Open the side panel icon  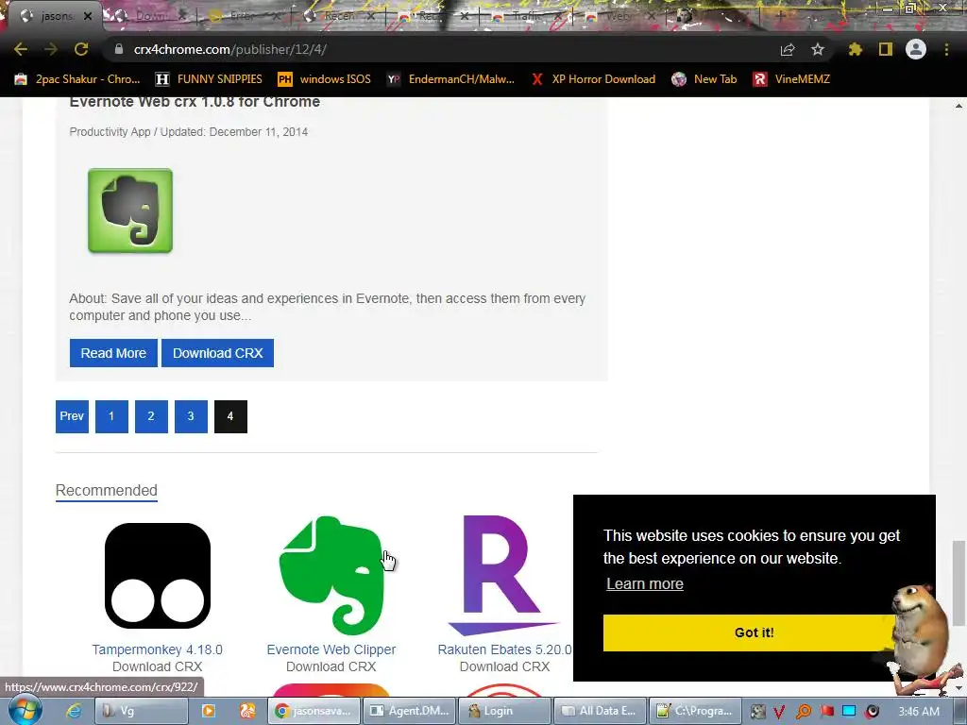coord(886,49)
